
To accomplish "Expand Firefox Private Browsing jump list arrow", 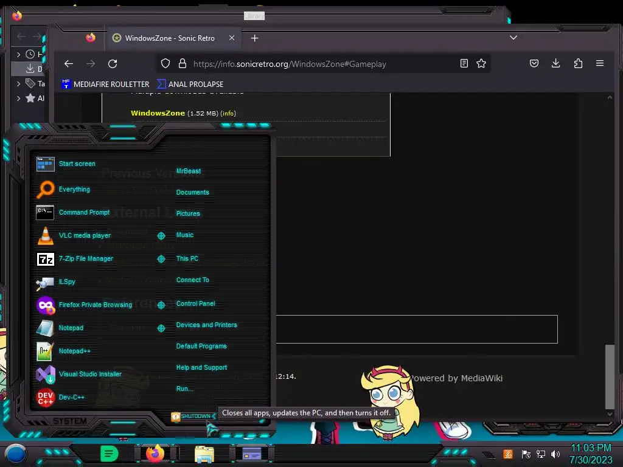I will tap(161, 305).
